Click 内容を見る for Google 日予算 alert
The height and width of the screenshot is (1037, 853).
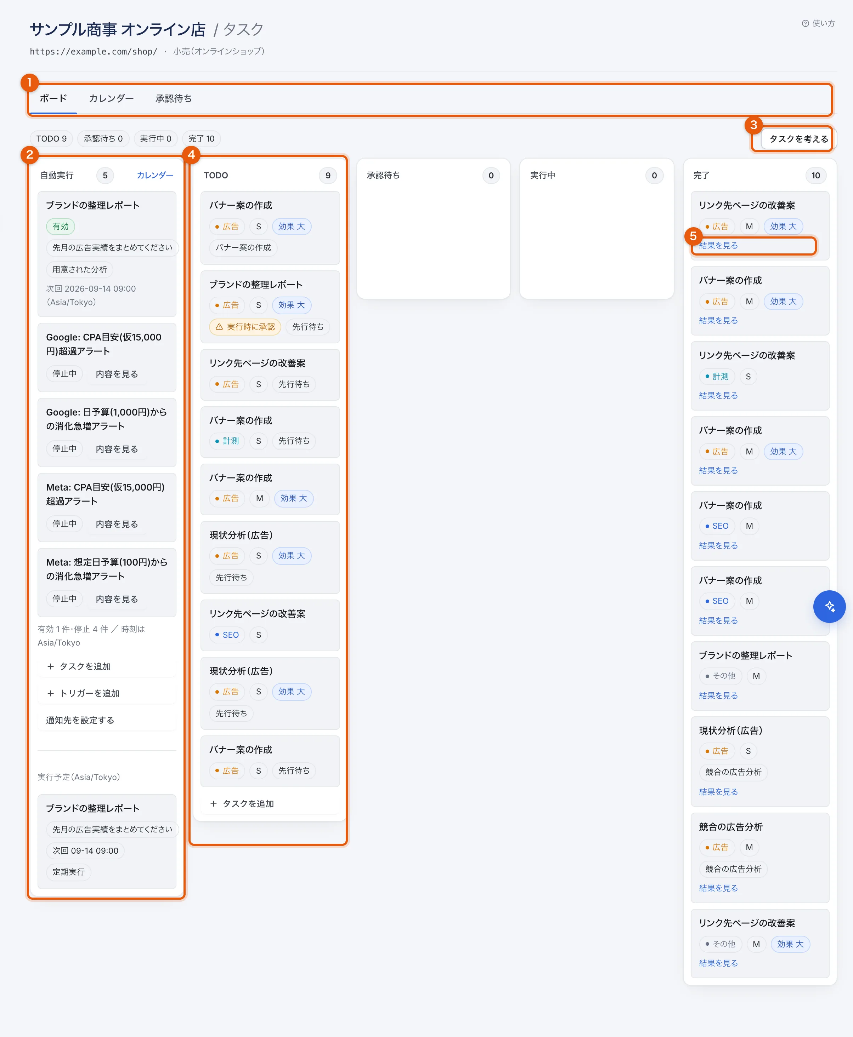[117, 449]
